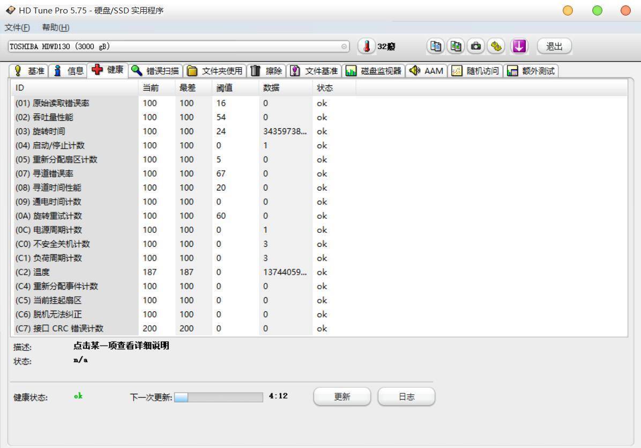
Task: Click data value 34359738... for 旋转时间
Action: [x=285, y=131]
